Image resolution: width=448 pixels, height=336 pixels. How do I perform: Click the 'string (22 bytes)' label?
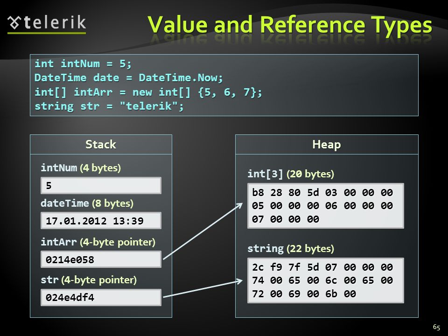point(291,249)
